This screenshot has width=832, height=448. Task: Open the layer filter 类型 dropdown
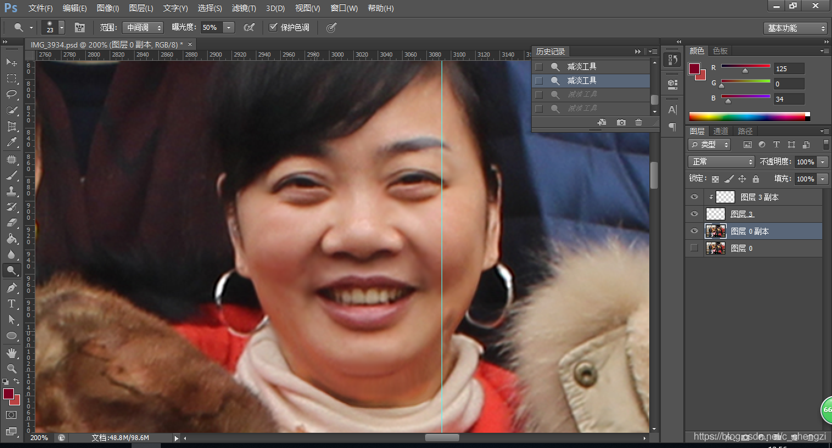(x=710, y=145)
